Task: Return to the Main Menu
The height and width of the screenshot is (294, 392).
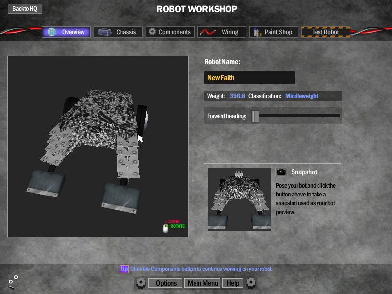Action: tap(202, 283)
